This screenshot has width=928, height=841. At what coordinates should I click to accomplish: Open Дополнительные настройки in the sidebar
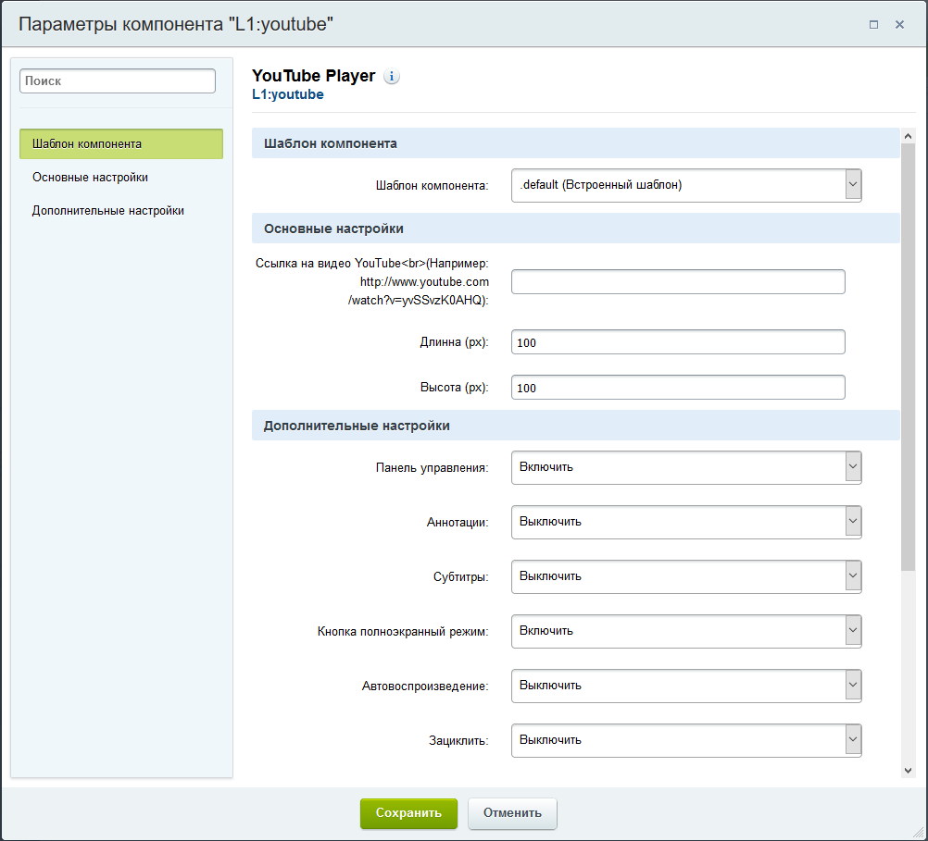[x=107, y=211]
